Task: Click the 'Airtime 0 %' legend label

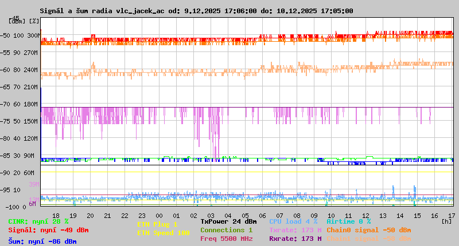Action: tap(348, 221)
